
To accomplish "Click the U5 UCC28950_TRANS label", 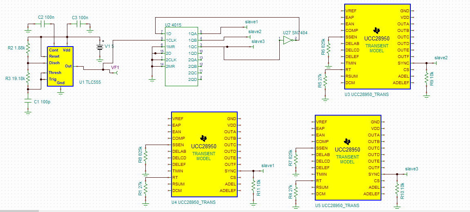I will [338, 205].
